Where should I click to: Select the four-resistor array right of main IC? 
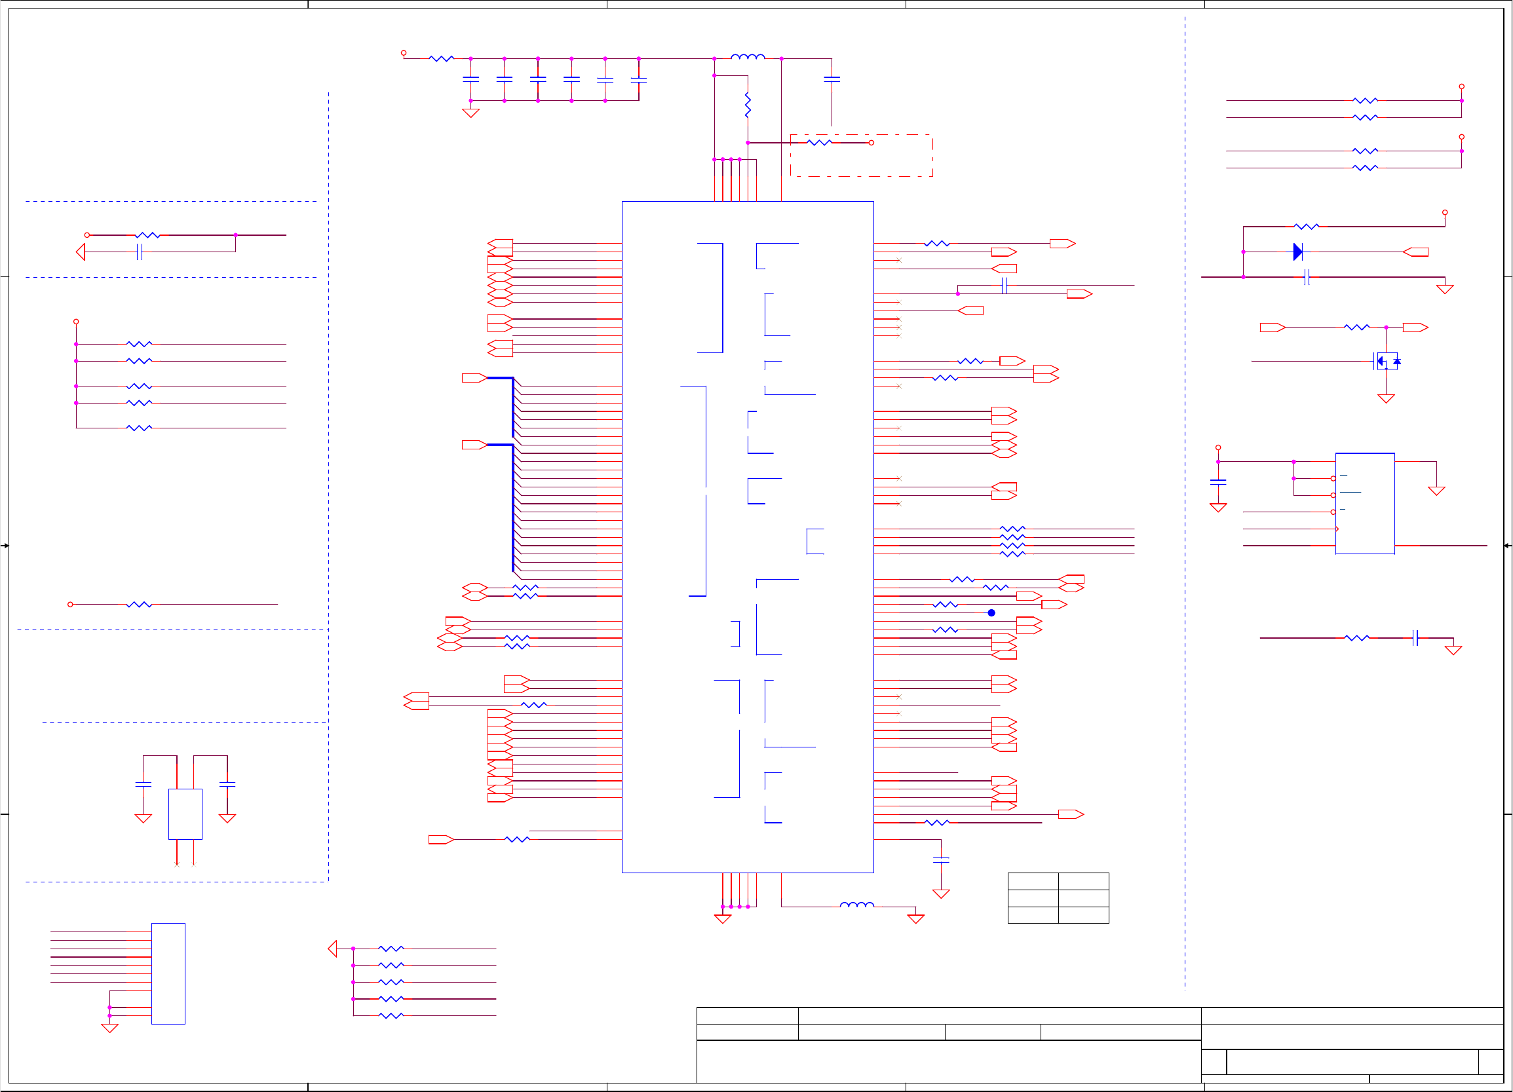point(1012,541)
